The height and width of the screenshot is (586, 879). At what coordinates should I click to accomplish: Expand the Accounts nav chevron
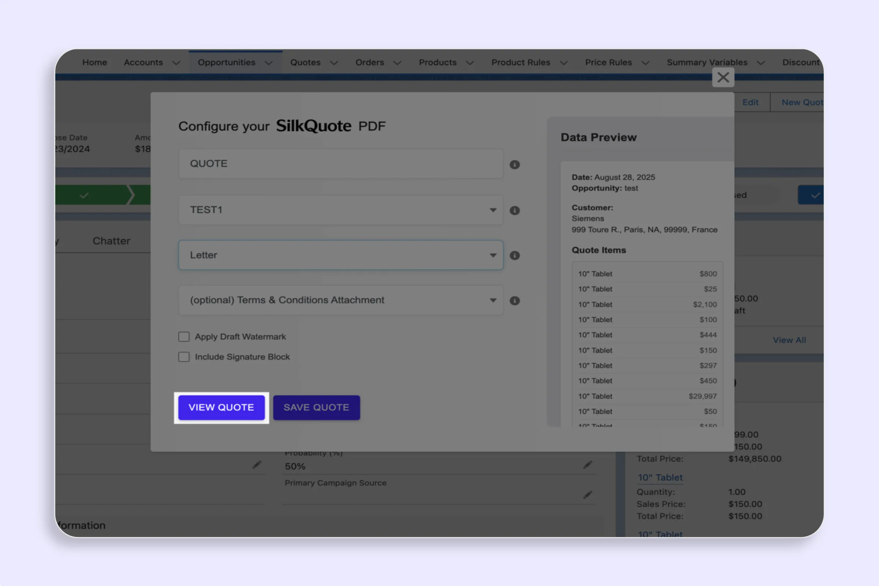coord(176,63)
